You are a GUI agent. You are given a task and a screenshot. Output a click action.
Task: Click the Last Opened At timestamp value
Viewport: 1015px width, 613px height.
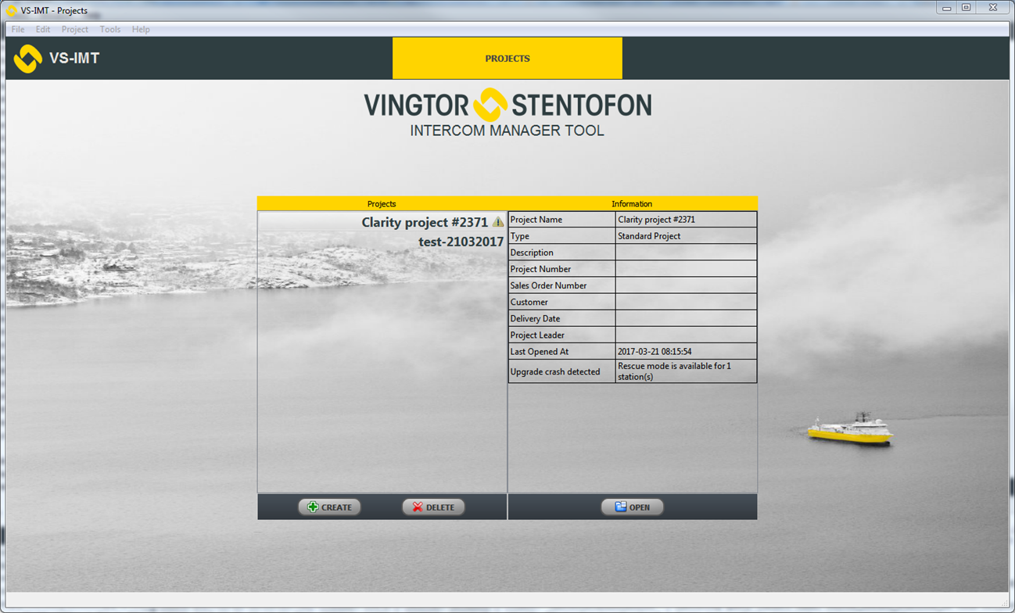coord(686,351)
